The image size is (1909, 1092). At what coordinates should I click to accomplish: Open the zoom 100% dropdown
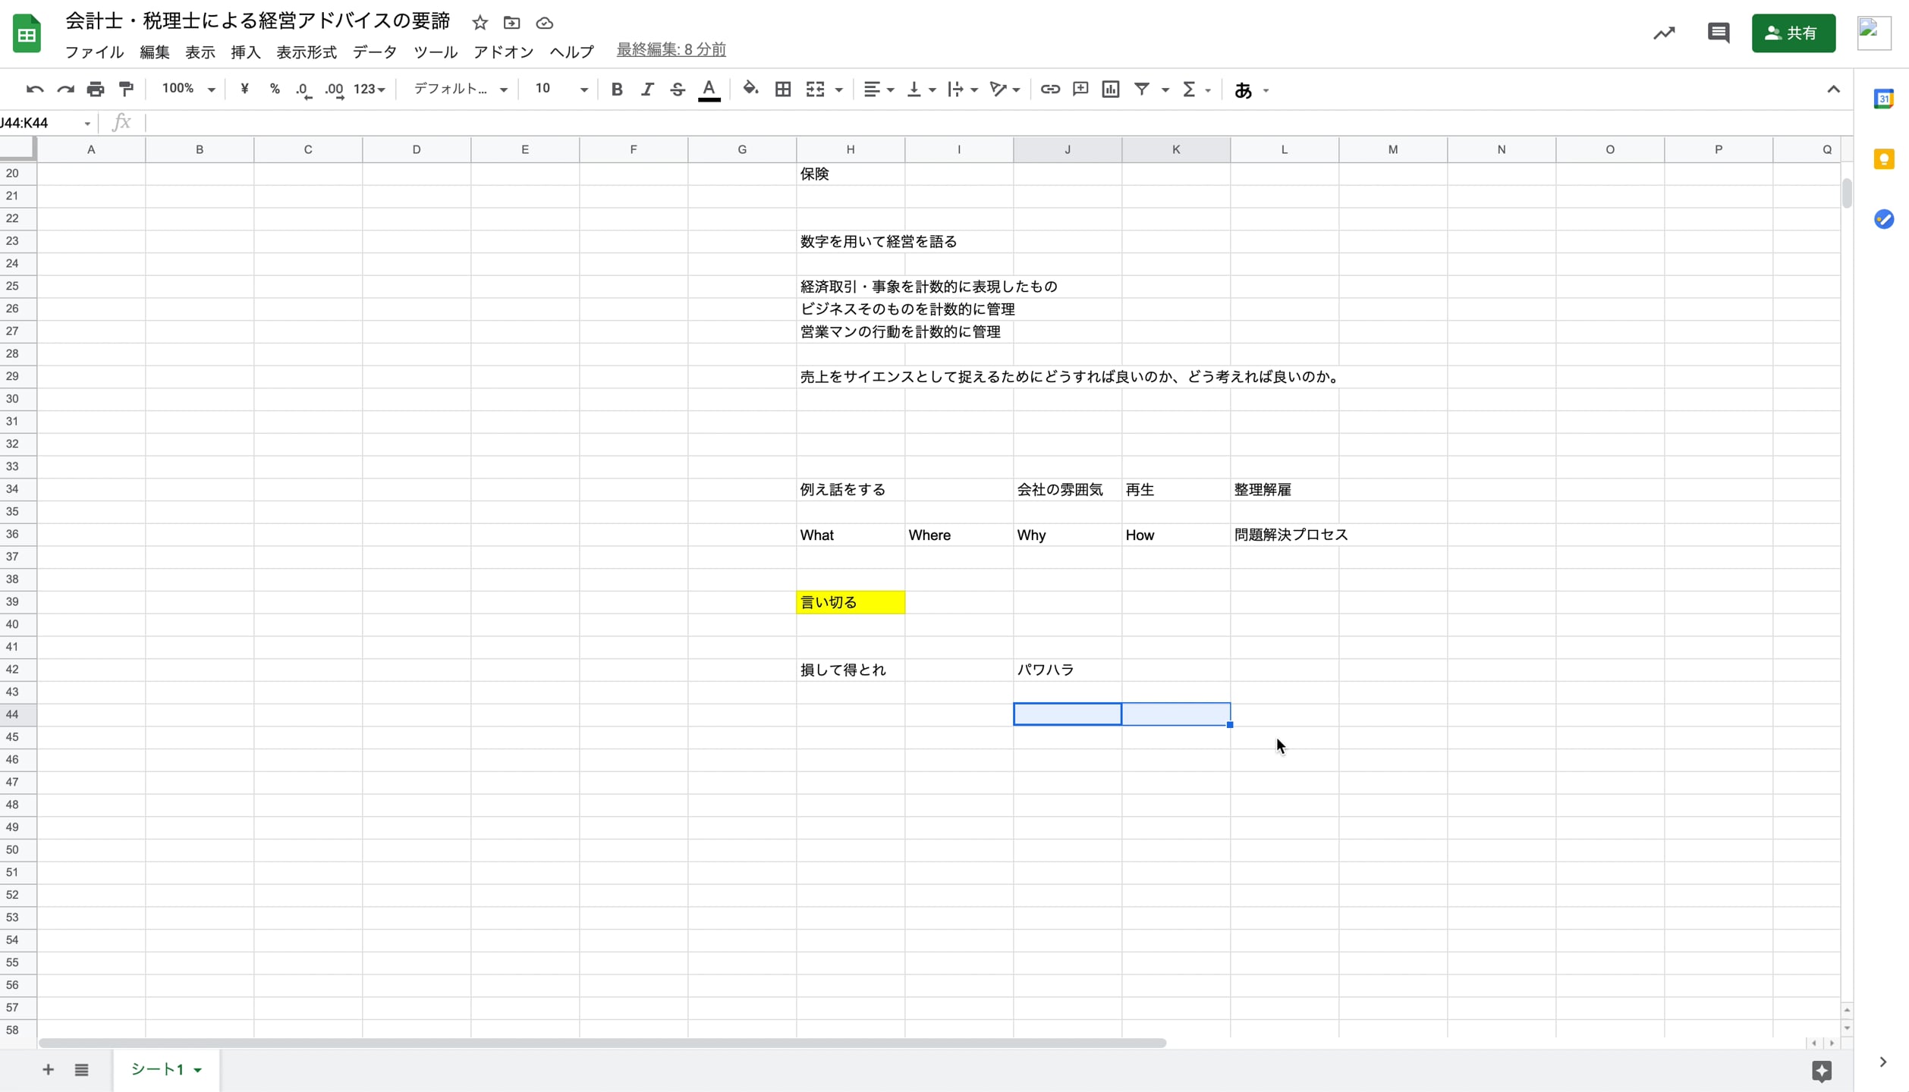point(188,89)
